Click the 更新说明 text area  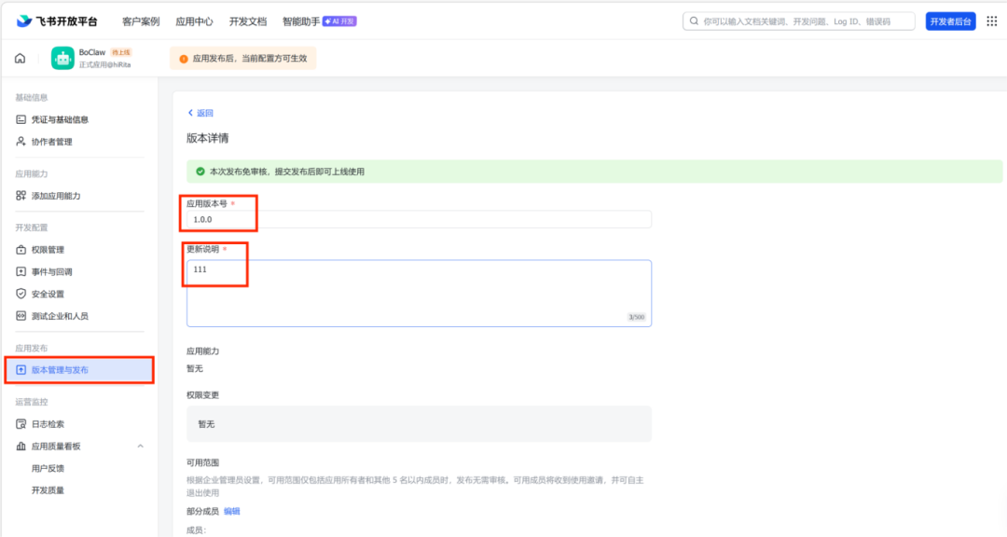[419, 293]
